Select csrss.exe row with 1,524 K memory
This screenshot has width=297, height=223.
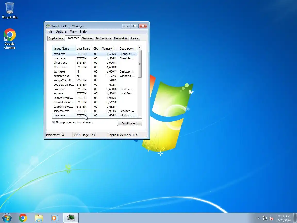[95, 58]
